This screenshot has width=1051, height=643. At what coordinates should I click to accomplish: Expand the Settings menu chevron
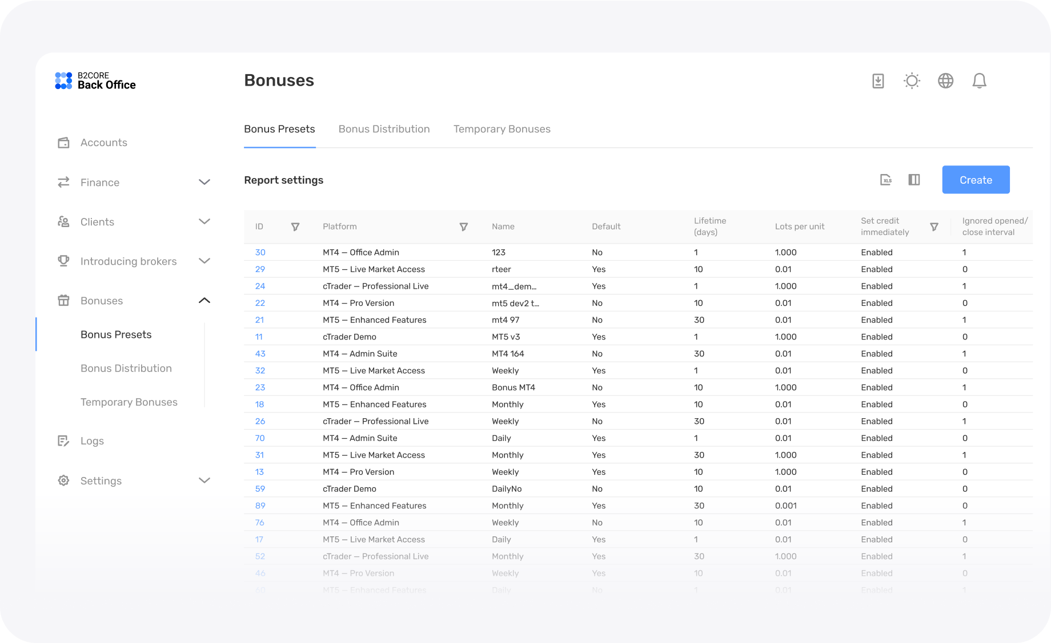click(204, 480)
